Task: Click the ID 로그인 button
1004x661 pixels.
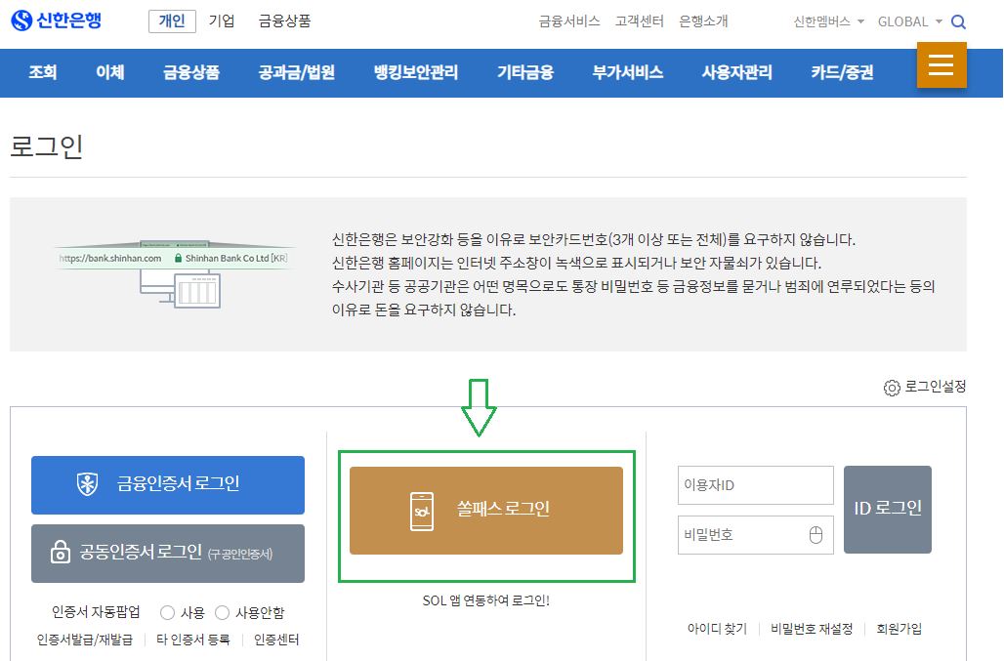Action: coord(888,510)
